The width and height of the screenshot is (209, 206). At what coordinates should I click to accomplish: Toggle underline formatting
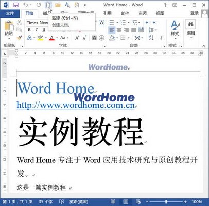pyautogui.click(x=44, y=30)
